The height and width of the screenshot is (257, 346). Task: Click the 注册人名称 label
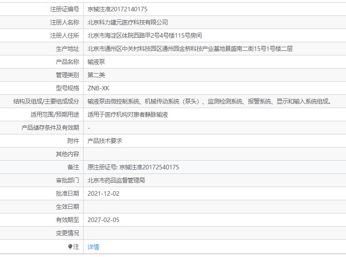pyautogui.click(x=65, y=22)
